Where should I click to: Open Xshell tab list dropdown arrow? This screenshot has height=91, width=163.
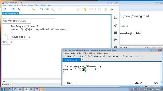click(x=161, y=60)
